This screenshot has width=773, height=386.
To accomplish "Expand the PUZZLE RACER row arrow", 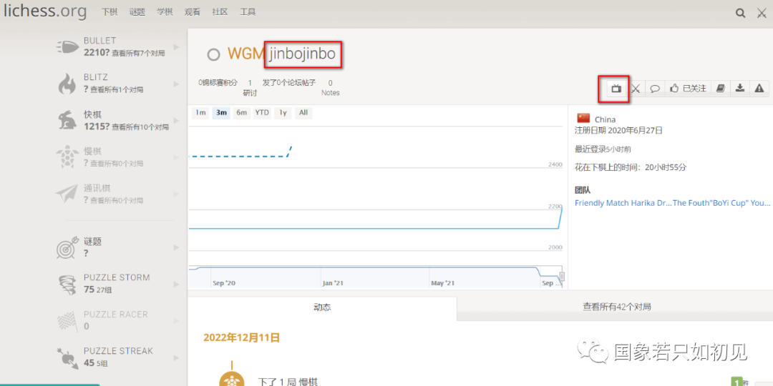I will [176, 320].
